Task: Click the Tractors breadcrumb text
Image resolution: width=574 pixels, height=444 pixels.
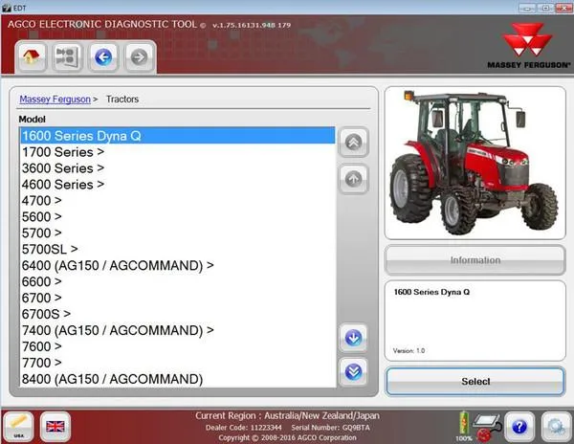Action: point(122,100)
